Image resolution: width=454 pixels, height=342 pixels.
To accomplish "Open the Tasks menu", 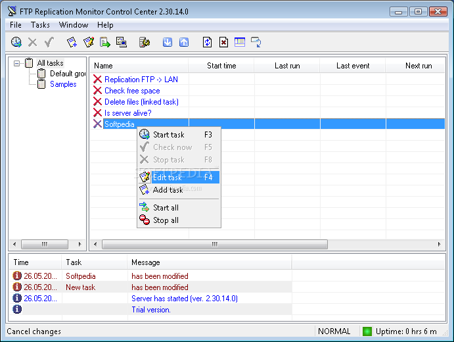I will pyautogui.click(x=40, y=25).
